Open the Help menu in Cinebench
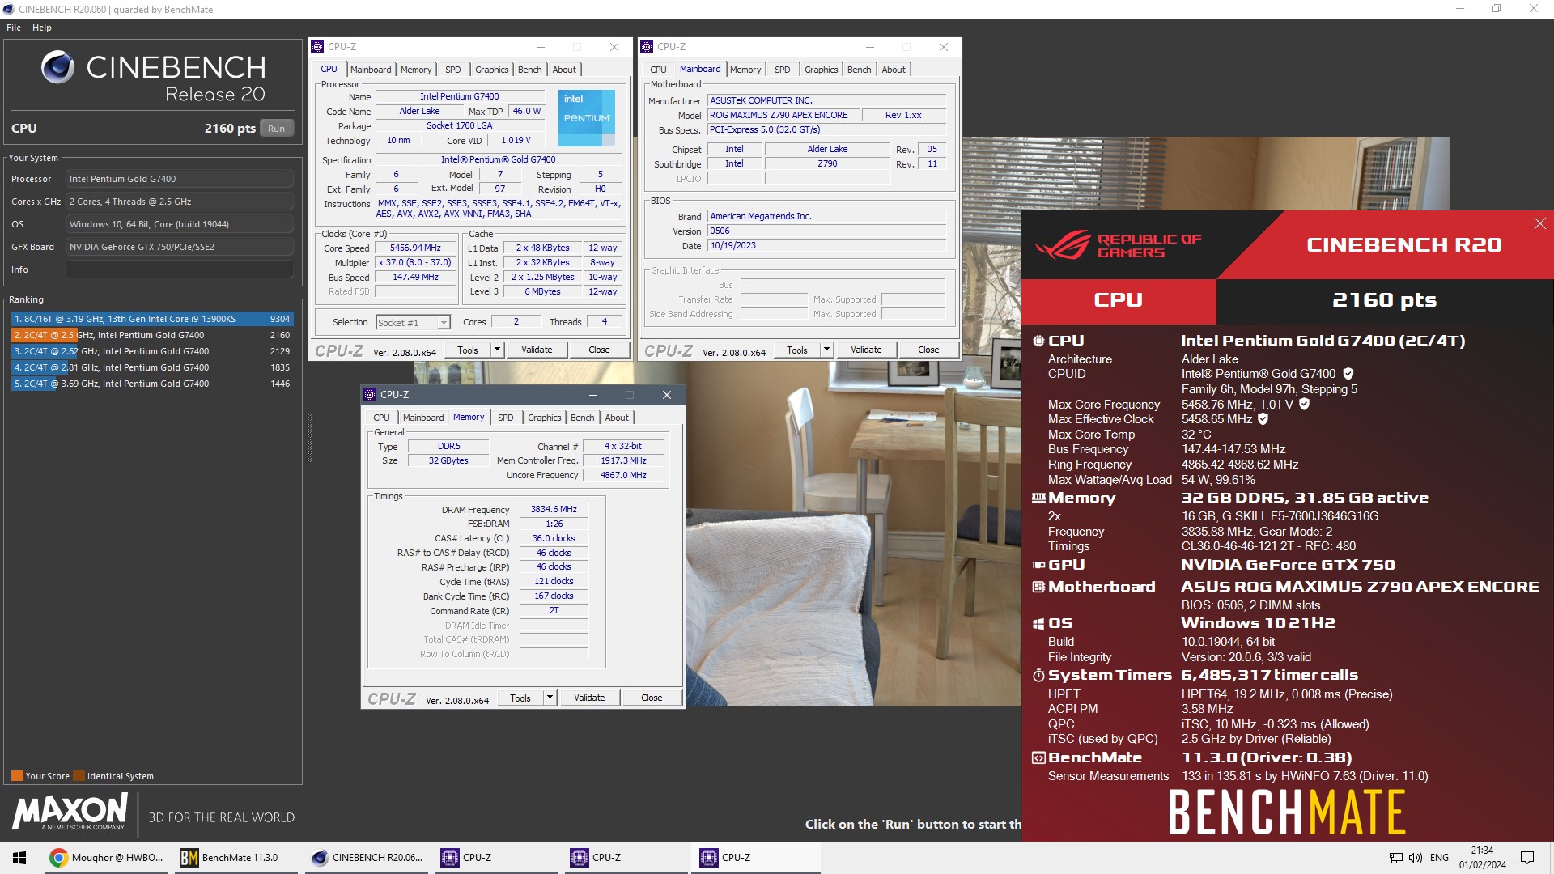Screen dimensions: 1554x874 pyautogui.click(x=42, y=28)
